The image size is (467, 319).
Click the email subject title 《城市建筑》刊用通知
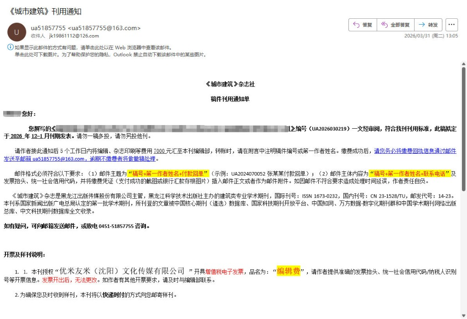pyautogui.click(x=45, y=11)
